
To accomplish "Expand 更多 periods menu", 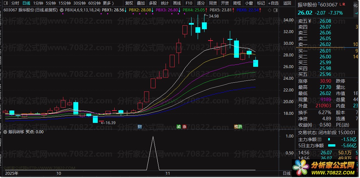I will click(108, 3).
